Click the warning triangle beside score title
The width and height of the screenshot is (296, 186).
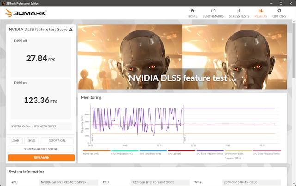pos(71,30)
